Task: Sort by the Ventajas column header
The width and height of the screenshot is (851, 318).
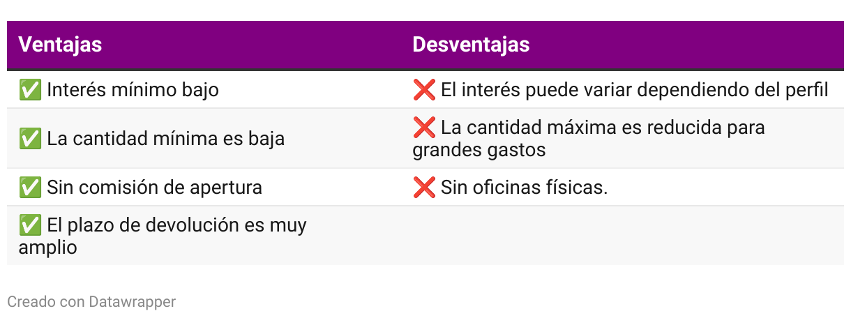Action: tap(60, 45)
